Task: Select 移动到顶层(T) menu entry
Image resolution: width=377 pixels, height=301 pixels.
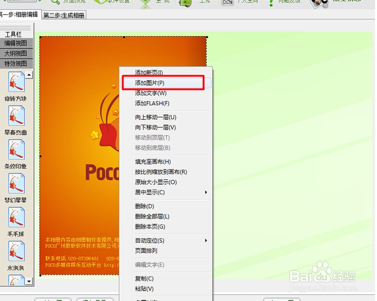Action: 166,138
